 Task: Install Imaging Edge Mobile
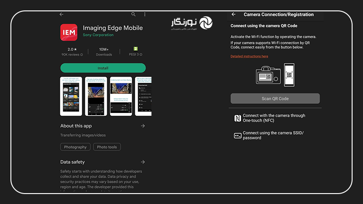103,68
